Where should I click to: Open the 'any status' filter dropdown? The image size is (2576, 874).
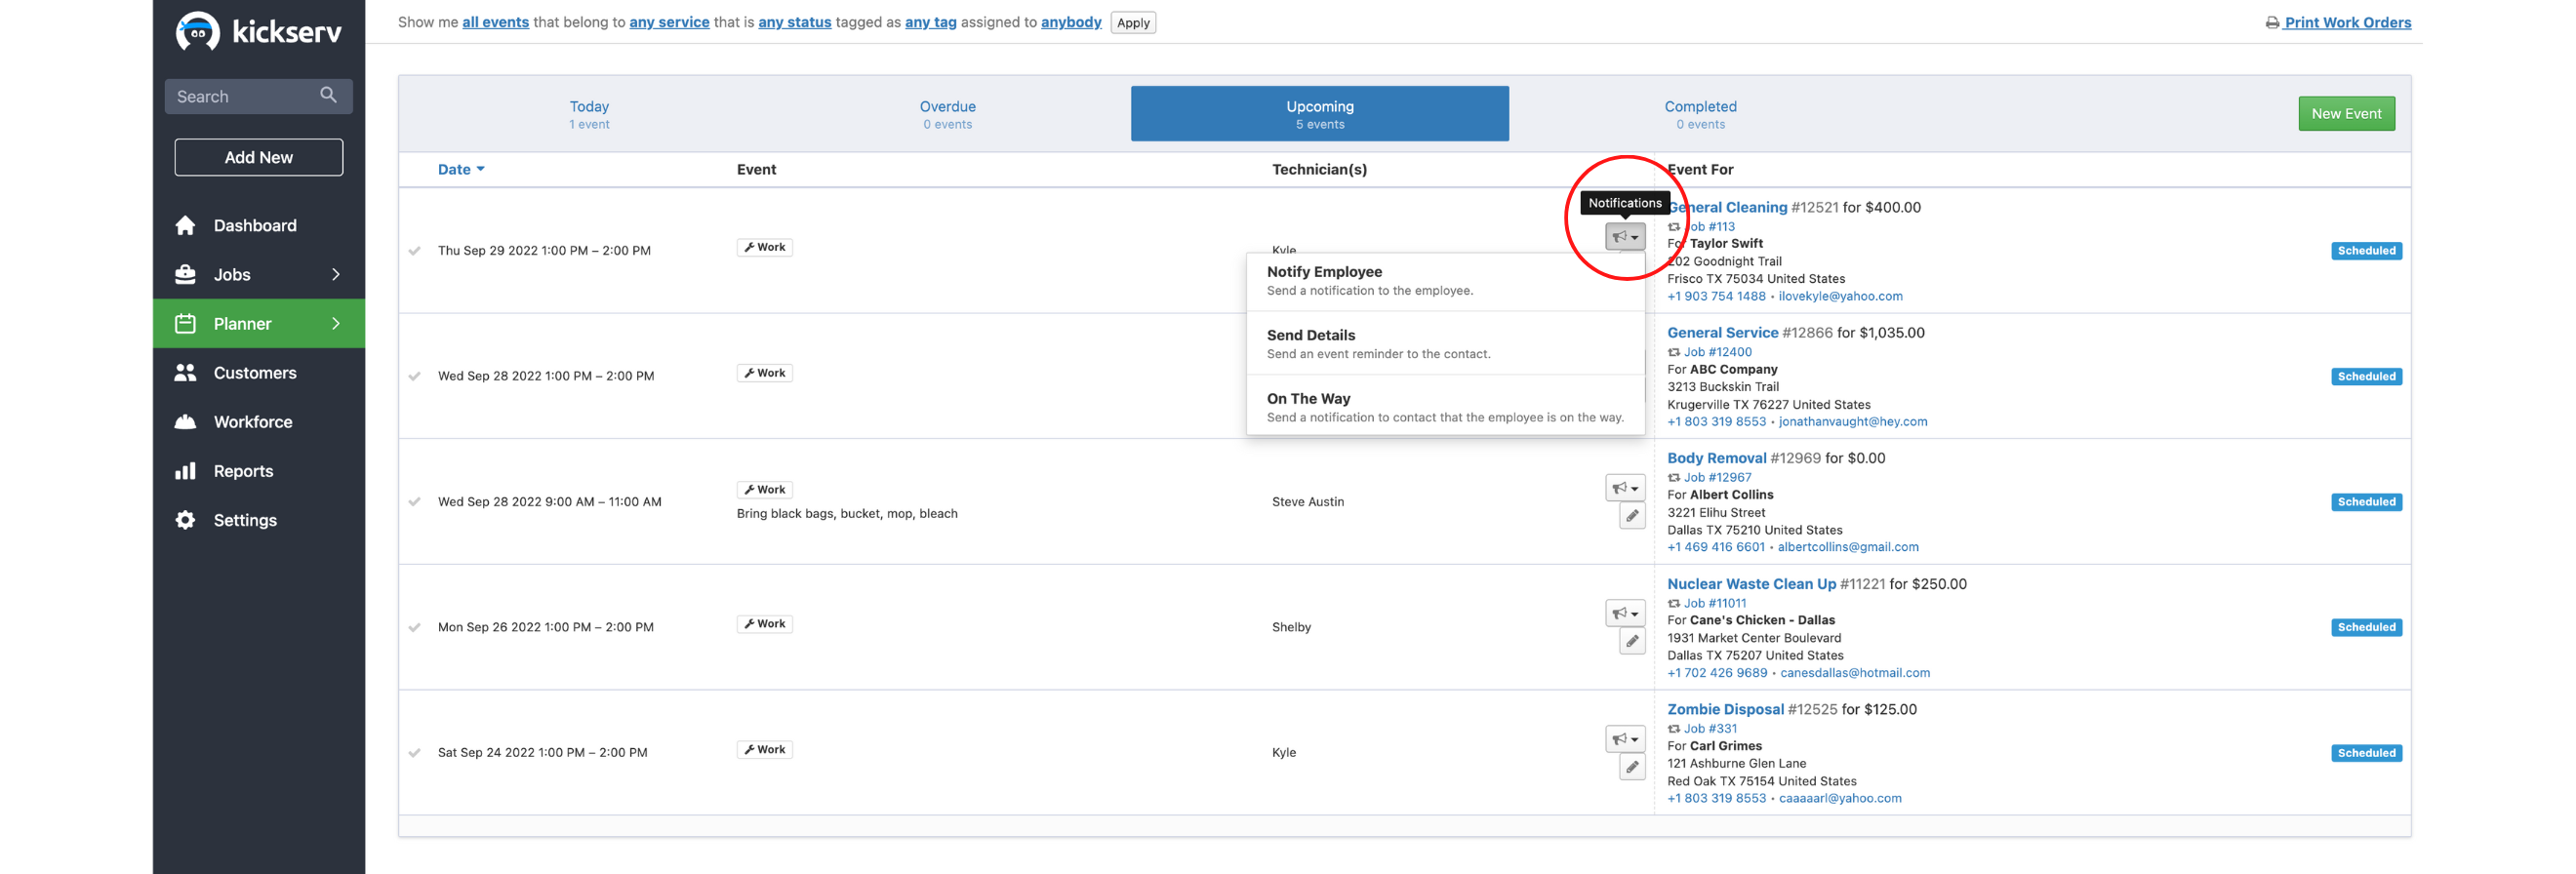794,22
